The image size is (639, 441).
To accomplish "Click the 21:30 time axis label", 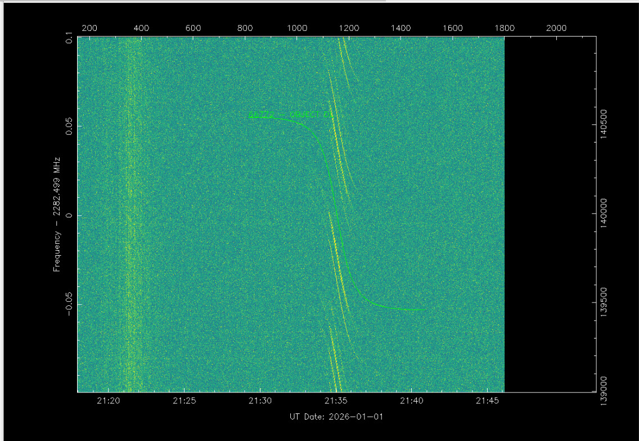I will point(260,401).
